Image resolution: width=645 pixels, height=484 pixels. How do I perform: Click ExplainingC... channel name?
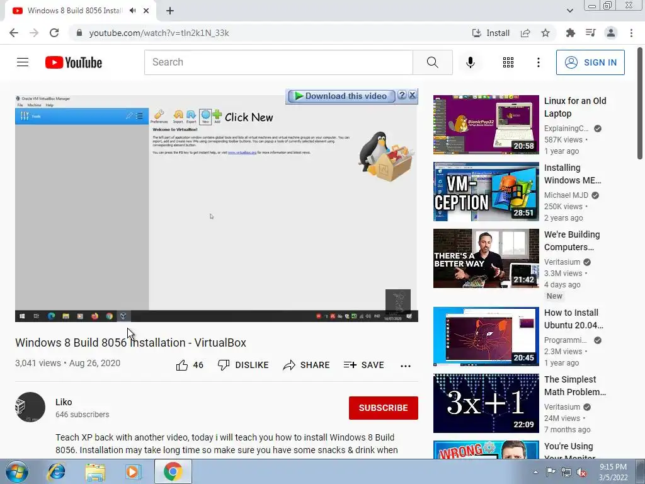pos(566,129)
